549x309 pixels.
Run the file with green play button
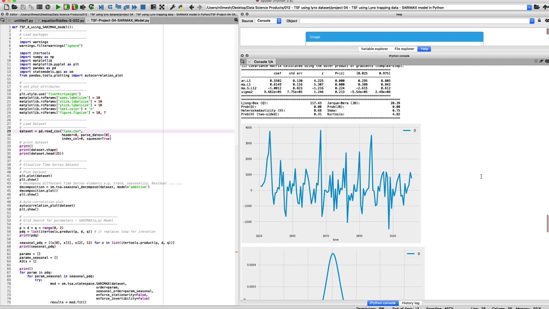pyautogui.click(x=58, y=7)
